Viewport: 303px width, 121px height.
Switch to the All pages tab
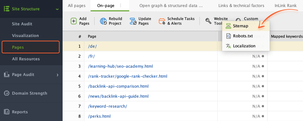tap(77, 6)
